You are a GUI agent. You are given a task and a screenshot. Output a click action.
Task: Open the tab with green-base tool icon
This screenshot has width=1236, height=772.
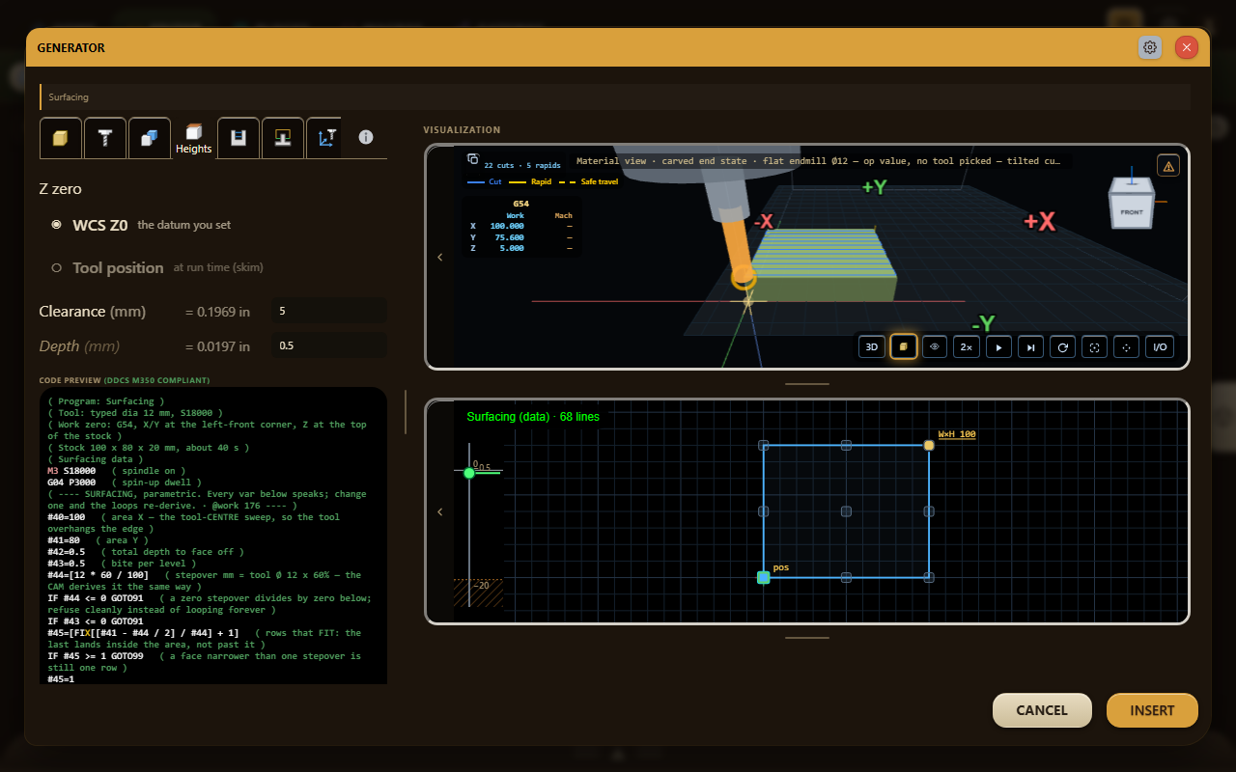click(x=283, y=138)
